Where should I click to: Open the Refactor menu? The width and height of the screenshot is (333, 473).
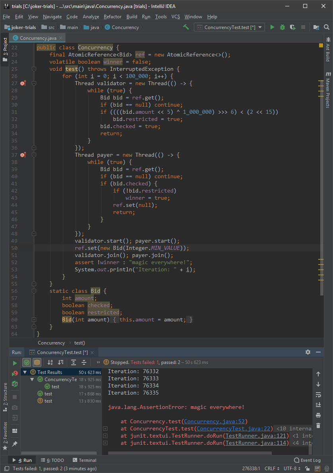pos(113,17)
